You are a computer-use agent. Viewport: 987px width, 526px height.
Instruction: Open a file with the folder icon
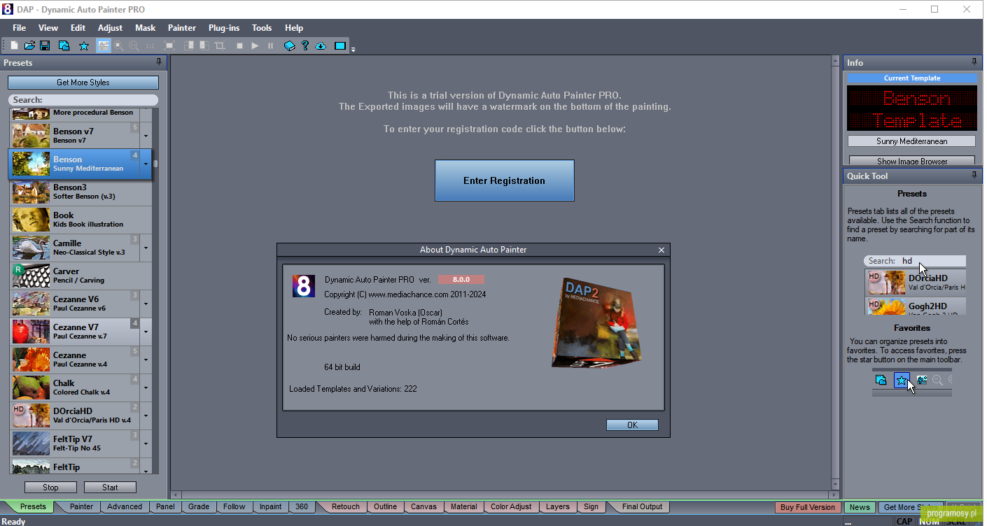point(29,45)
